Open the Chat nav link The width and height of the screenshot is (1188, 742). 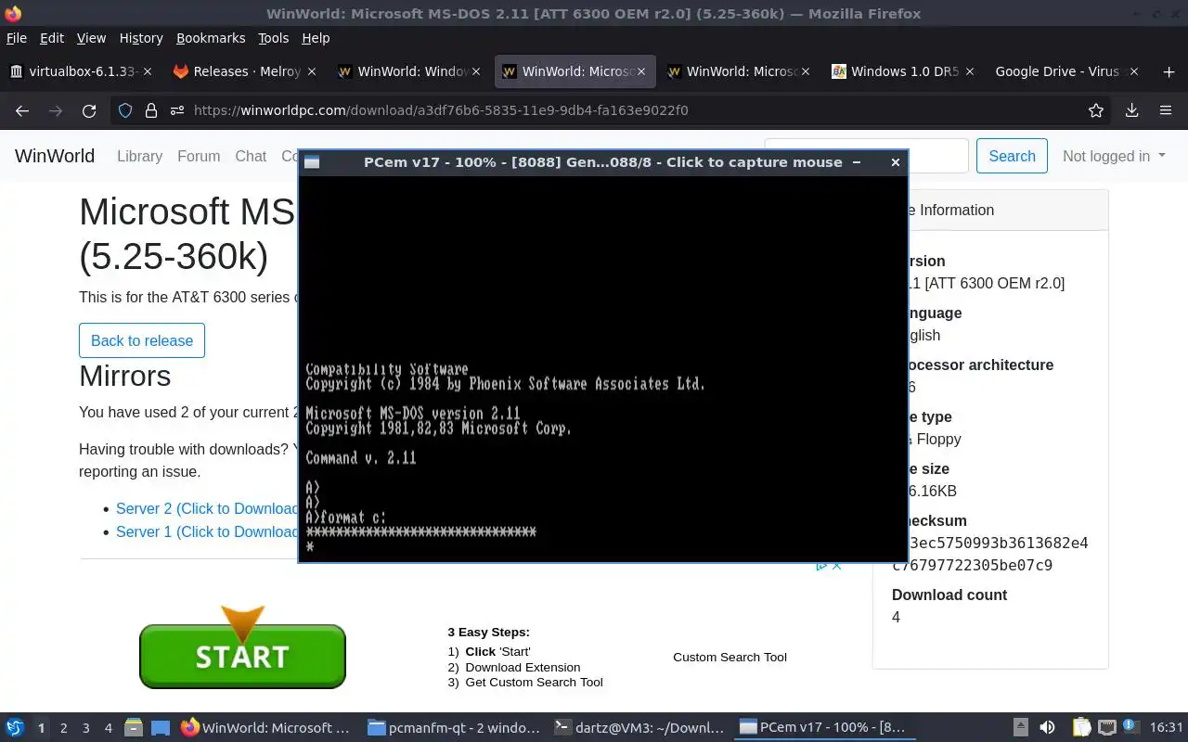[x=251, y=156]
